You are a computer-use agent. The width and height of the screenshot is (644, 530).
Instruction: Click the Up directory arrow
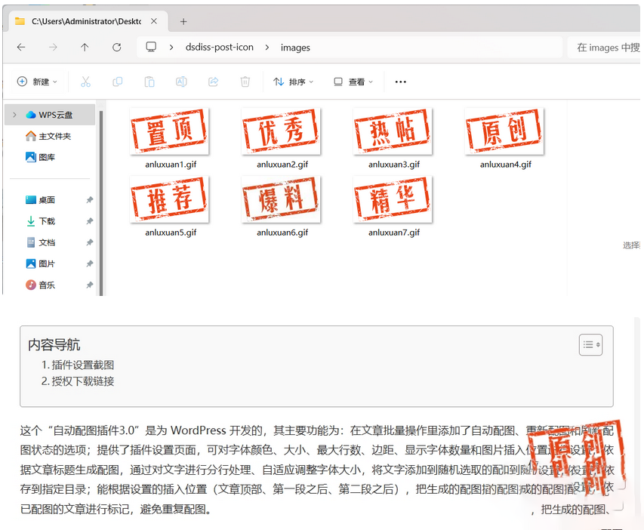tap(85, 47)
